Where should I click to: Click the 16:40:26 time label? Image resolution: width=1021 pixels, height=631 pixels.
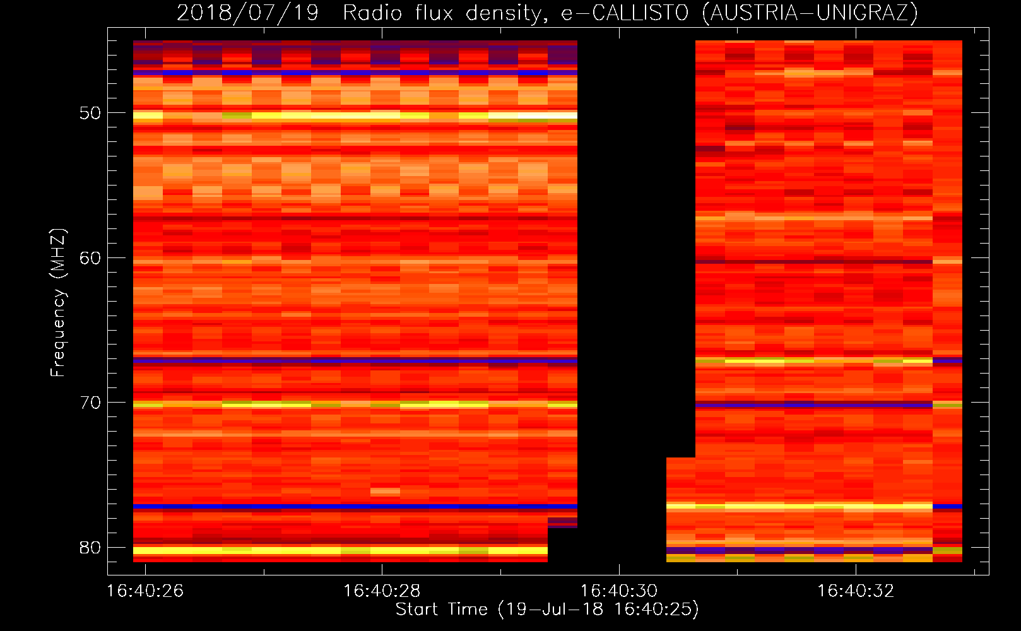pos(145,591)
